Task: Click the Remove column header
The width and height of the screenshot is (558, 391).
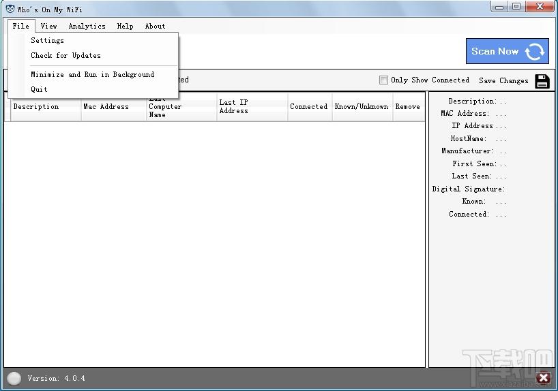Action: (x=409, y=107)
